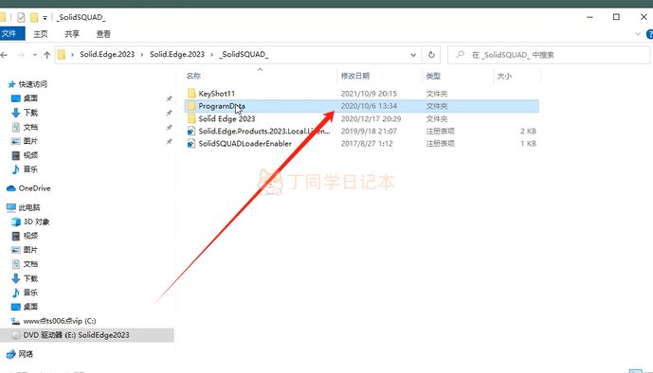Click the quick access toolbar properties icon
Screen dimensions: 653x373
pos(21,17)
